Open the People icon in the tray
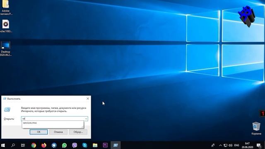This screenshot has height=149, width=265. coord(213,145)
